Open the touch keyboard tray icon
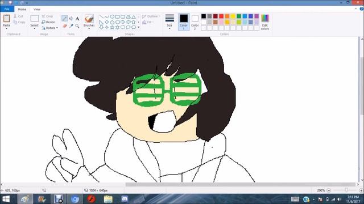 click(x=295, y=199)
